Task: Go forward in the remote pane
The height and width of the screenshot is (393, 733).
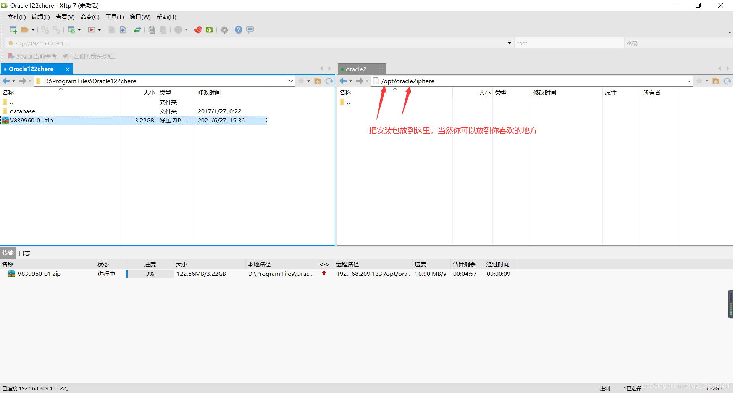Action: [x=360, y=81]
